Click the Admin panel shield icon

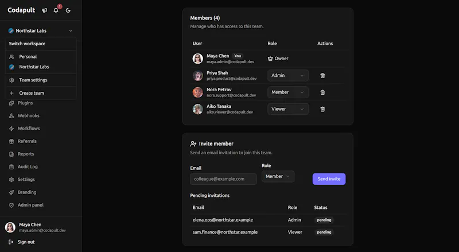click(x=11, y=205)
